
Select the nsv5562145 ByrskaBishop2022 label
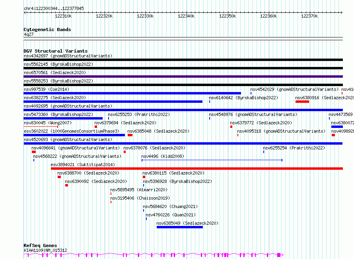(58, 64)
